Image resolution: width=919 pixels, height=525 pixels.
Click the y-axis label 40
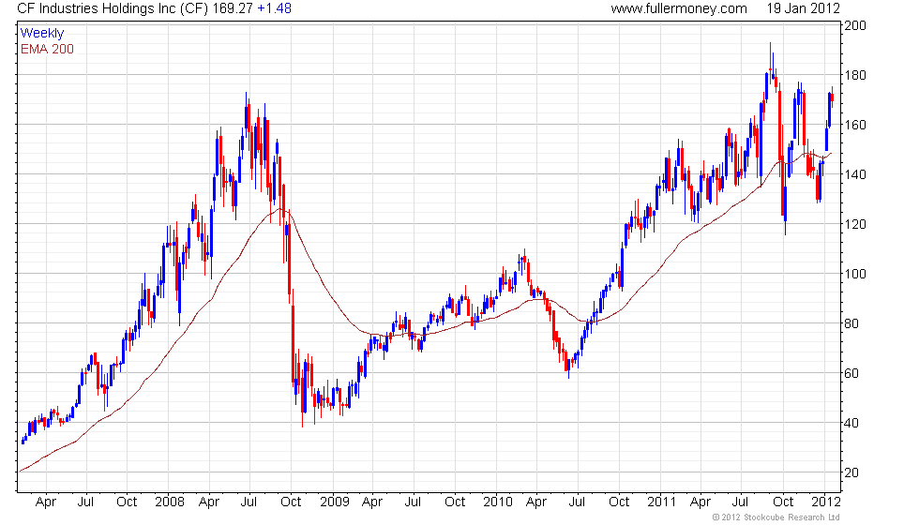pos(851,423)
